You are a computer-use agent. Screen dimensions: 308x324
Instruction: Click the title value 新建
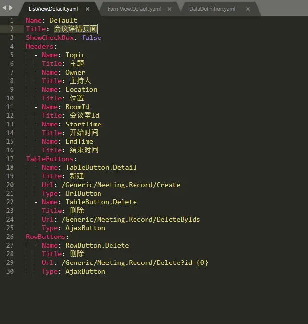[77, 176]
